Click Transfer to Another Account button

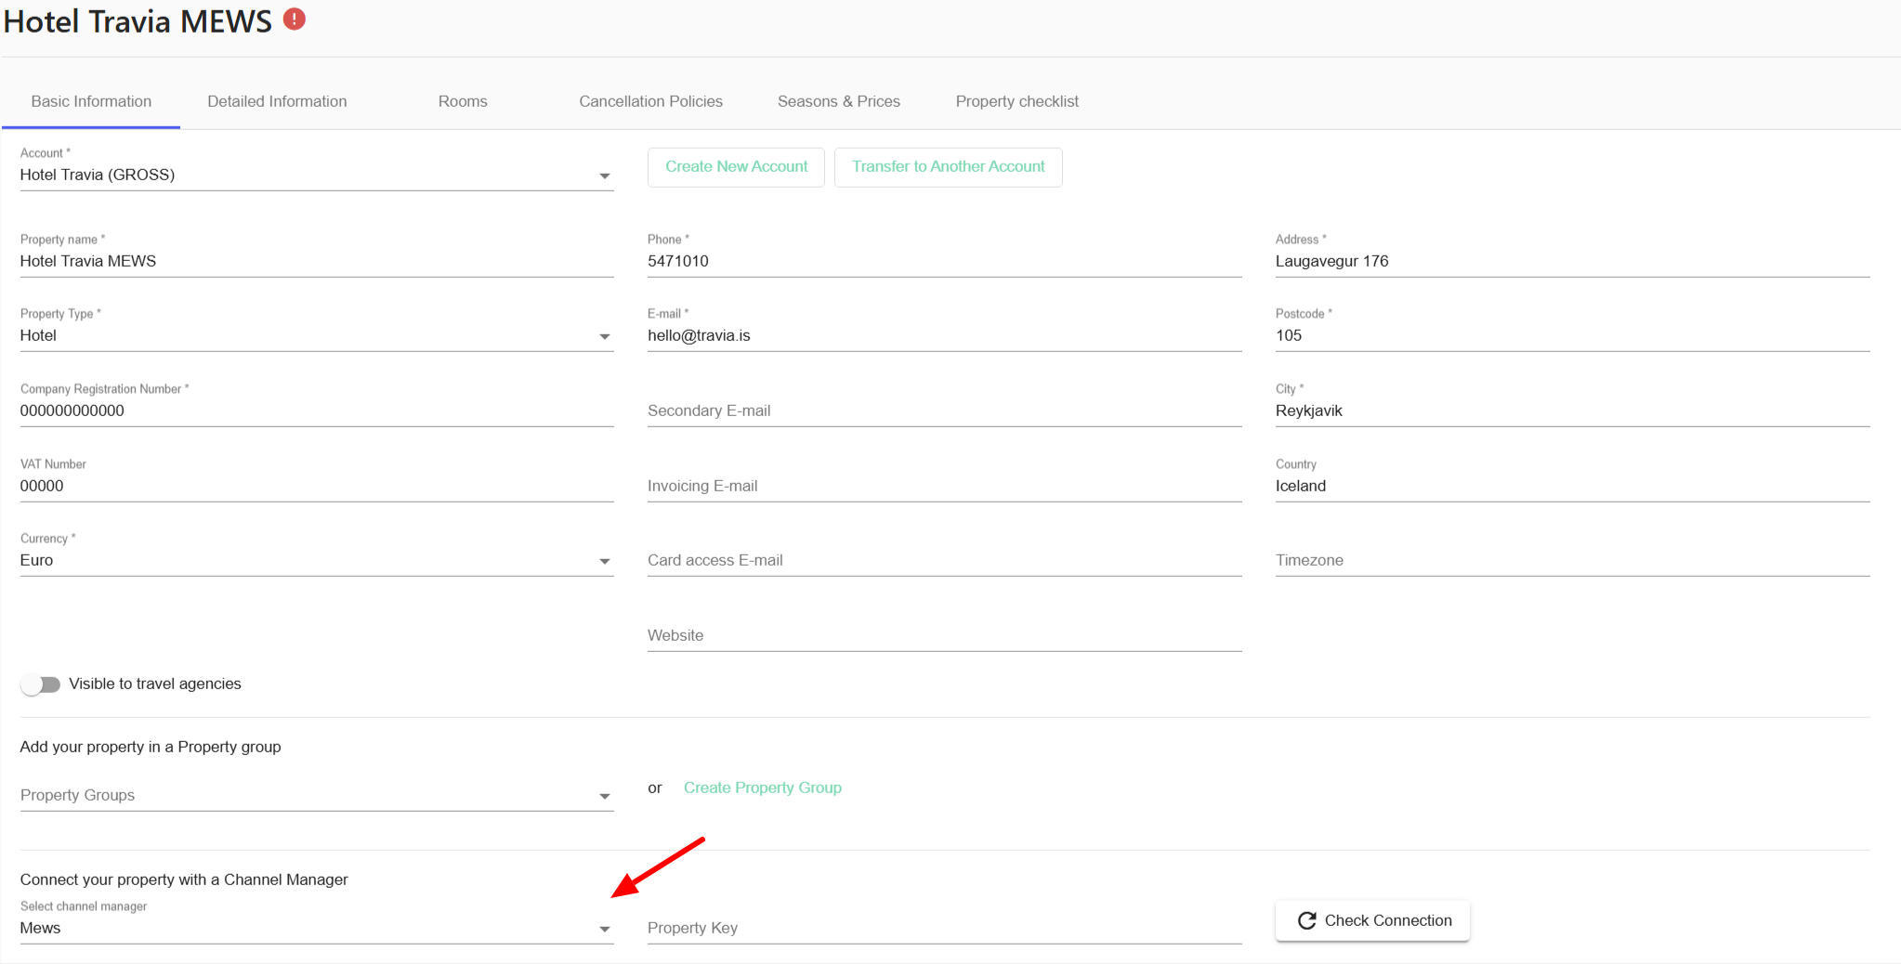point(949,167)
